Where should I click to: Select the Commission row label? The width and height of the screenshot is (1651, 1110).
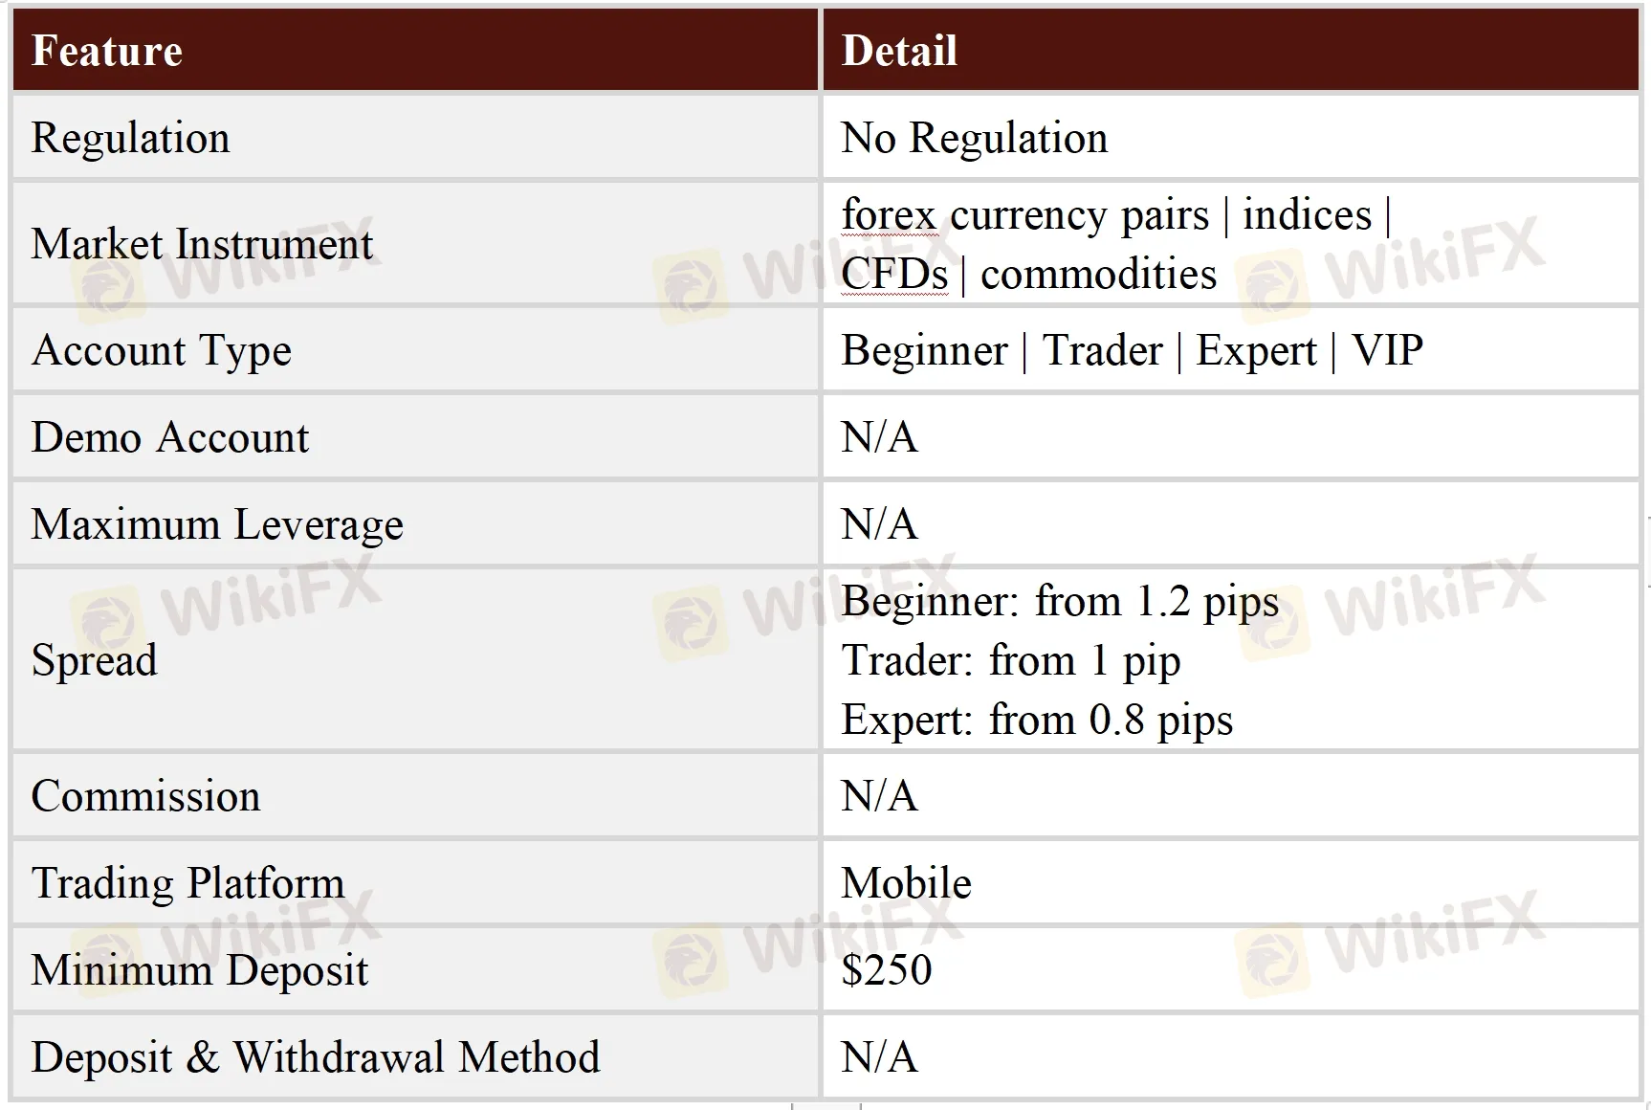pos(145,796)
